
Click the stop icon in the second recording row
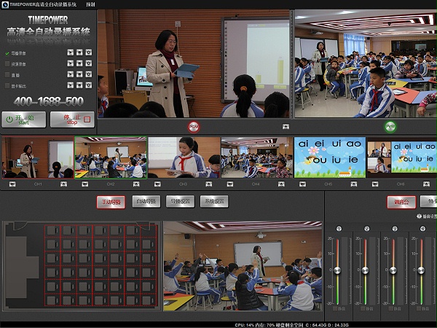coord(79,63)
